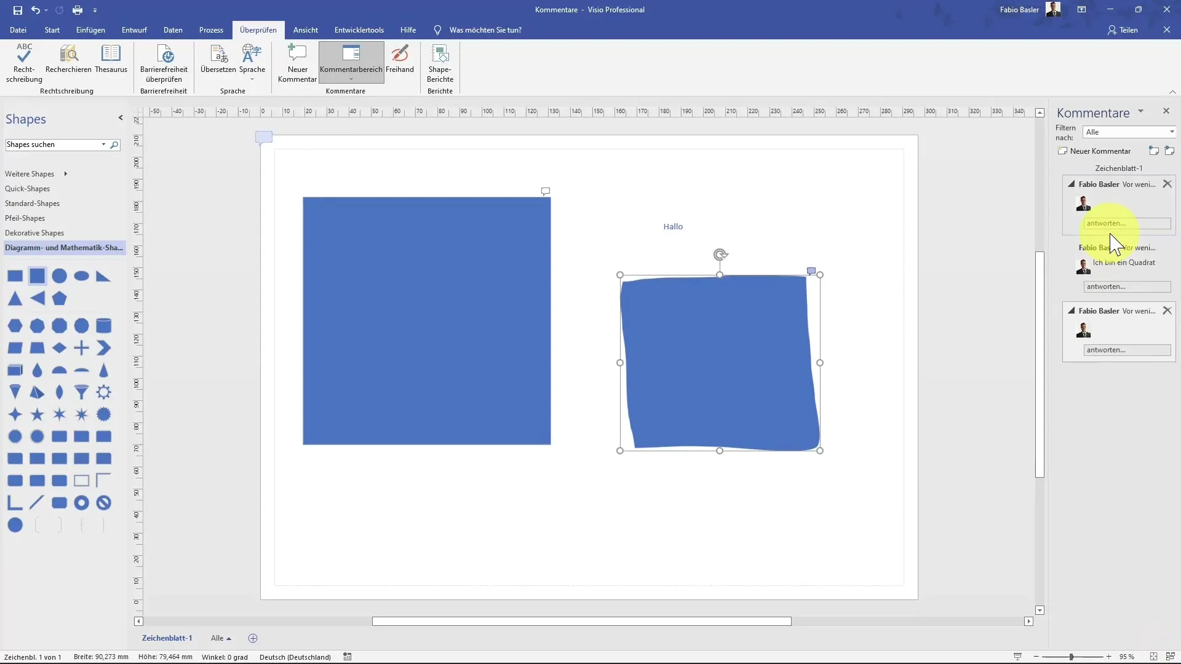Click Neuer Kommentar in the comments pane
1181x664 pixels.
click(x=1094, y=151)
